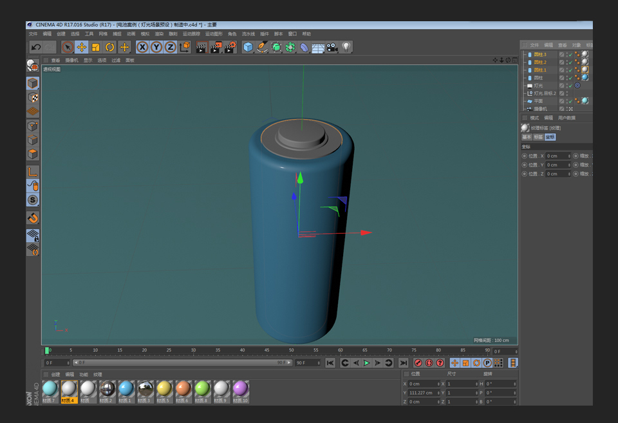
Task: Switch to the 坐标 tab in attributes
Action: [x=550, y=137]
